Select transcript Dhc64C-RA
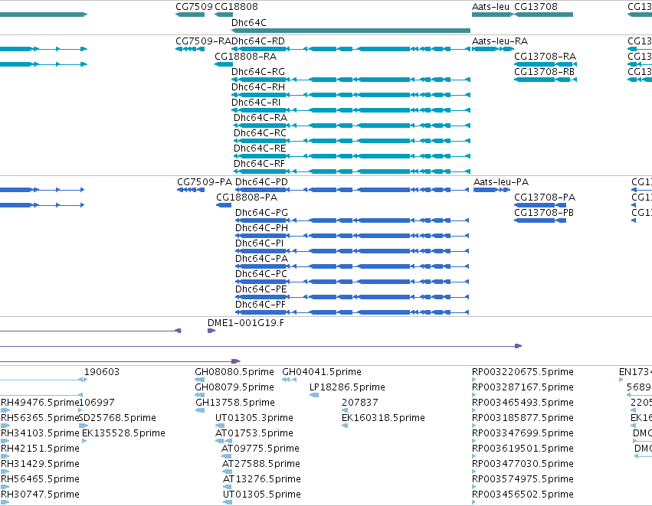The width and height of the screenshot is (652, 506). coord(260,118)
